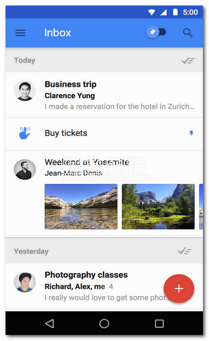The image size is (209, 341).
Task: Open the Business trip email
Action: pos(104,95)
